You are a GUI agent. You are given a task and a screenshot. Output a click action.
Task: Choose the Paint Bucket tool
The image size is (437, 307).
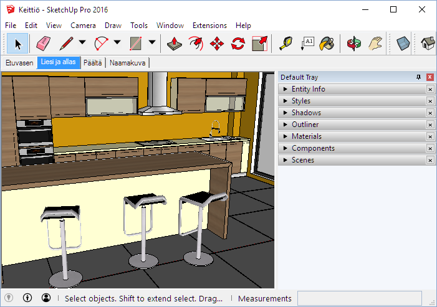[x=327, y=44]
